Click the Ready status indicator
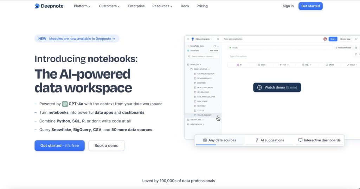360x189 pixels. [233, 48]
